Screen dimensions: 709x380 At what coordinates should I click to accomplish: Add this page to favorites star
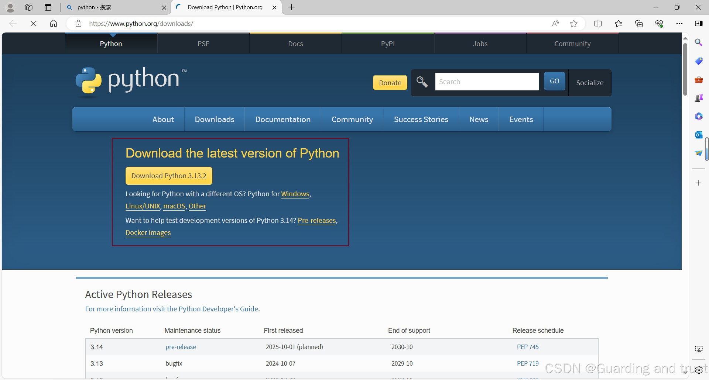[x=574, y=24]
